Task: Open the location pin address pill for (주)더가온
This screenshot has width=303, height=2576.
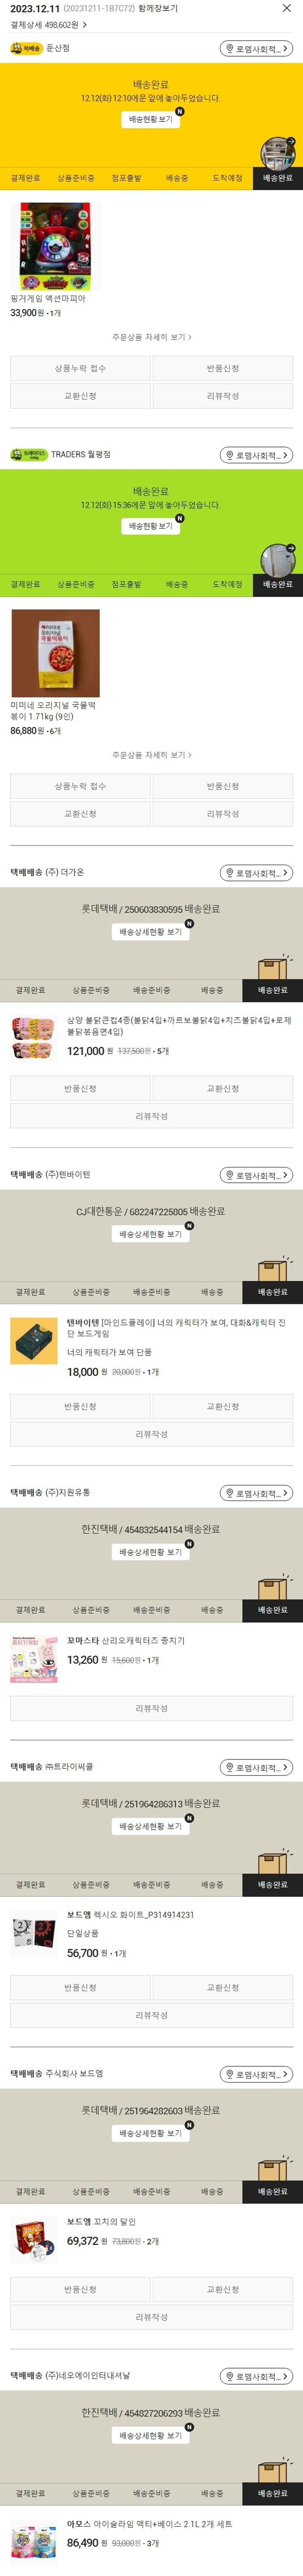Action: pyautogui.click(x=256, y=873)
